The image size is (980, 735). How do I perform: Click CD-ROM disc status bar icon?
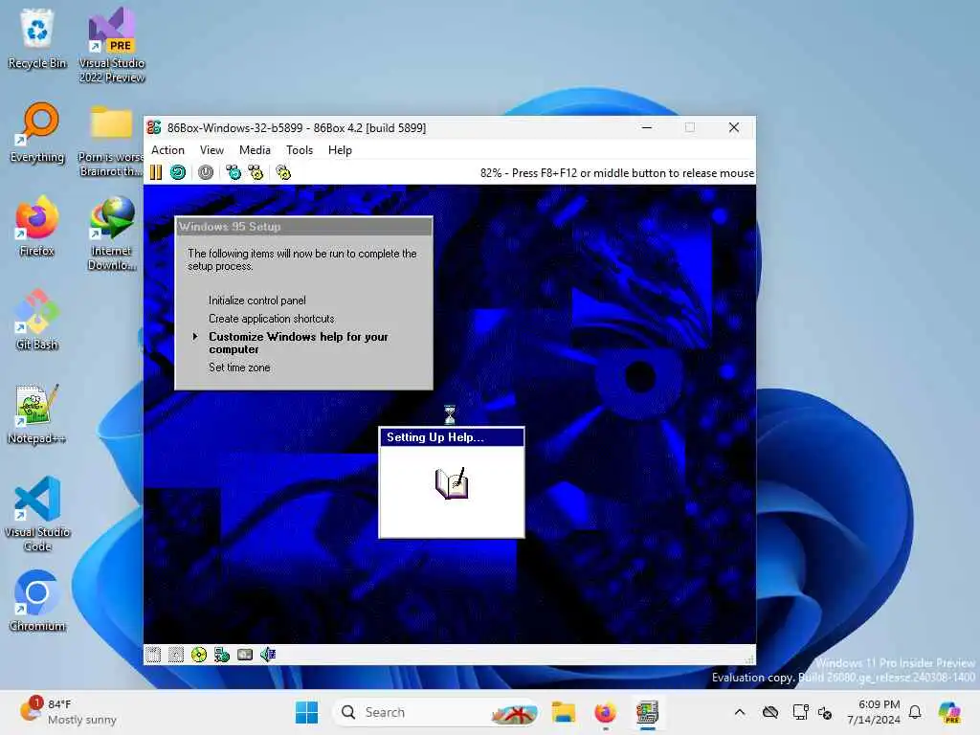(x=199, y=655)
